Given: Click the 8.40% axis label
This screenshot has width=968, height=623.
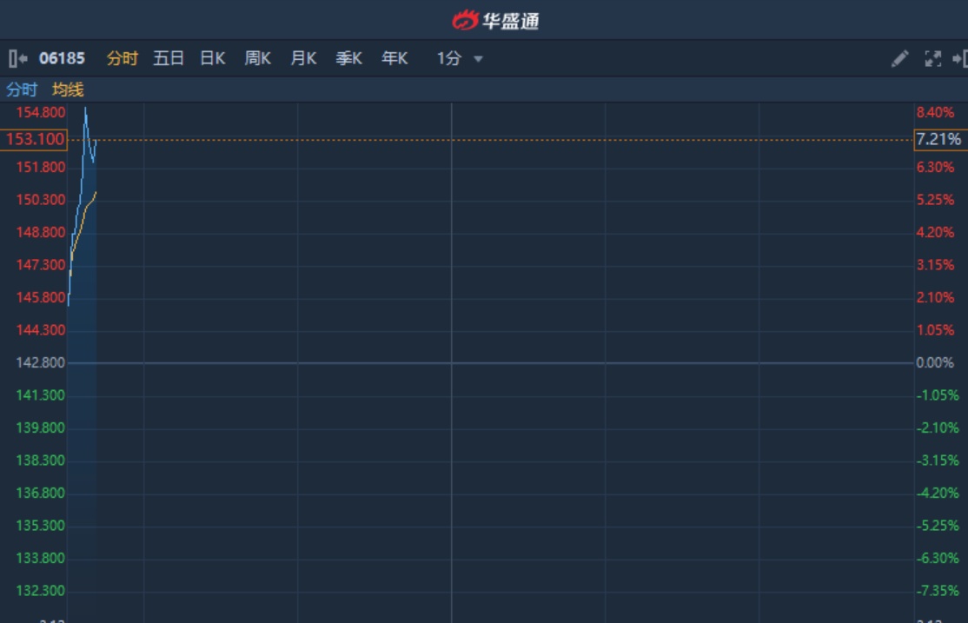Looking at the screenshot, I should 935,112.
